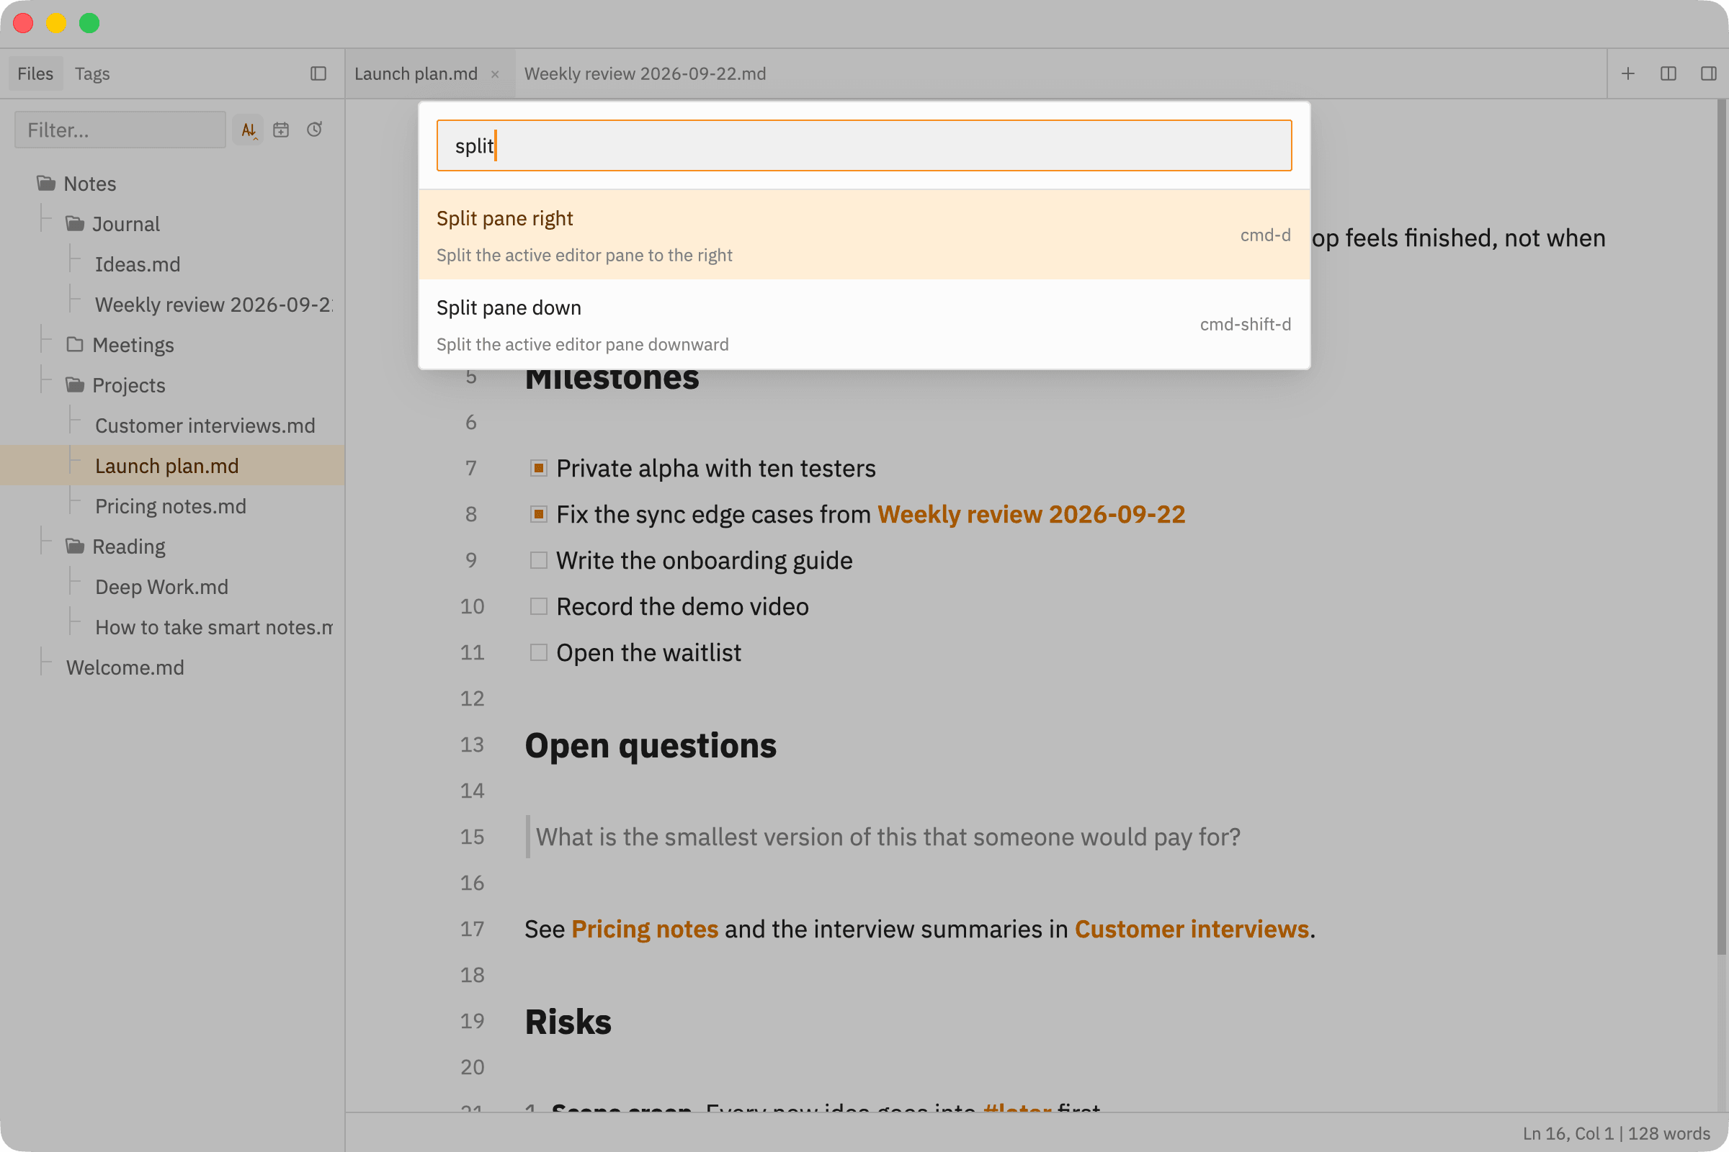Click the sort by modified time clock icon
Image resolution: width=1729 pixels, height=1152 pixels.
314,130
